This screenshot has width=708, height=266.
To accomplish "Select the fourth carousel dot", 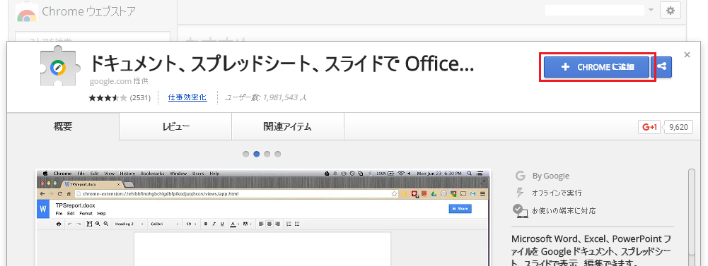I will [x=278, y=154].
